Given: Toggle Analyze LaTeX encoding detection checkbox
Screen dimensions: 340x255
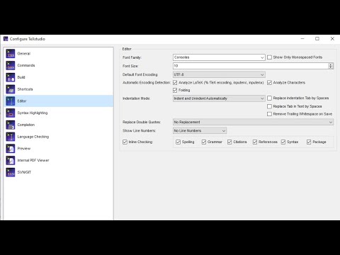Looking at the screenshot, I should pos(175,83).
